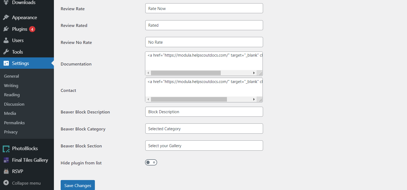Click the Review Rate label
Viewport: 407px width, 190px height.
(x=73, y=9)
